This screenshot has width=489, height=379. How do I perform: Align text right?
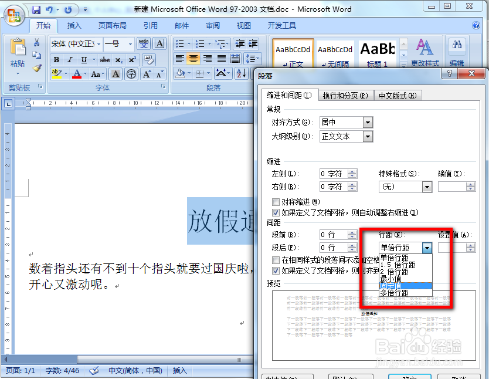click(208, 58)
